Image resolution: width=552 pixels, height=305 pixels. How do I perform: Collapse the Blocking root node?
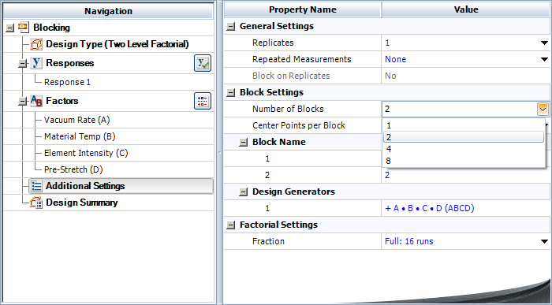(9, 28)
